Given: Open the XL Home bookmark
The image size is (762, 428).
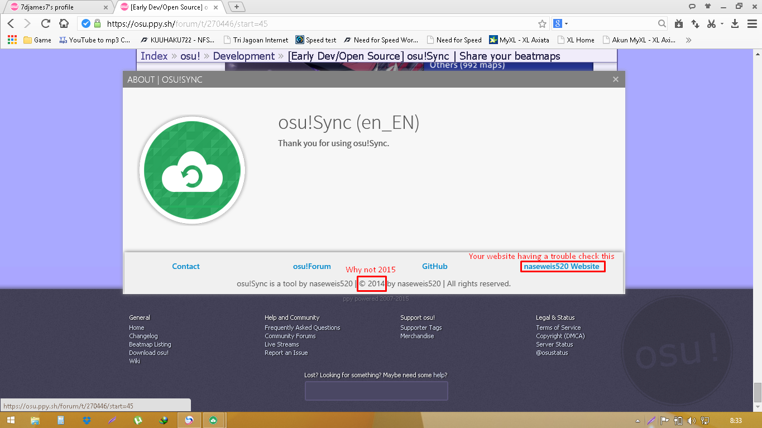Looking at the screenshot, I should click(x=575, y=40).
